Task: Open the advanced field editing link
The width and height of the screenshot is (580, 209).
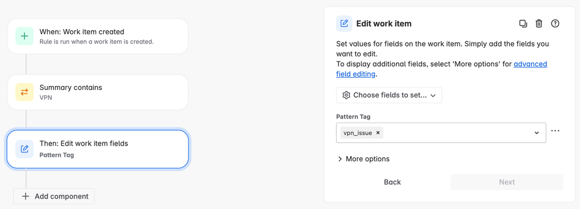Action: click(442, 69)
